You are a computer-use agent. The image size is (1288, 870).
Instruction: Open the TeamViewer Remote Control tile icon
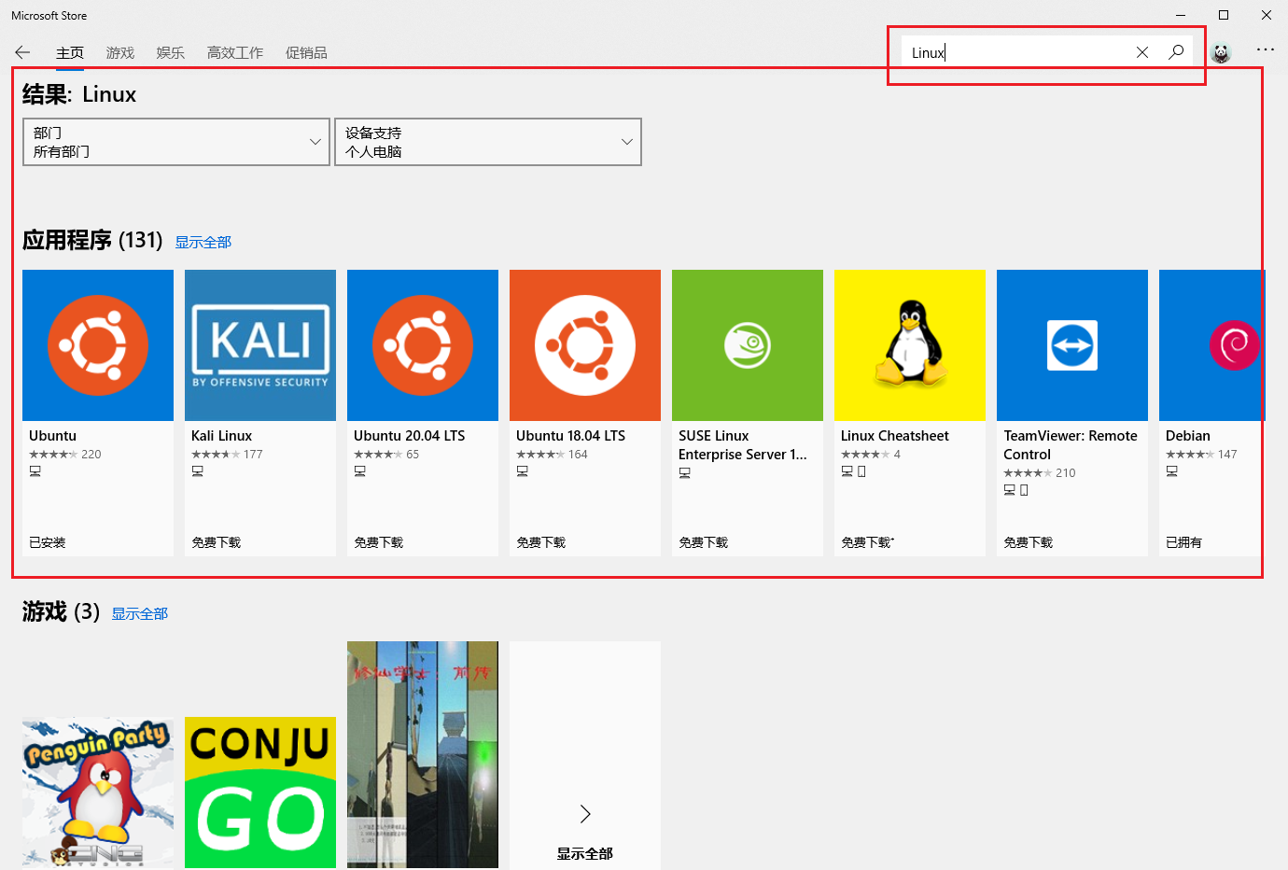click(x=1072, y=345)
